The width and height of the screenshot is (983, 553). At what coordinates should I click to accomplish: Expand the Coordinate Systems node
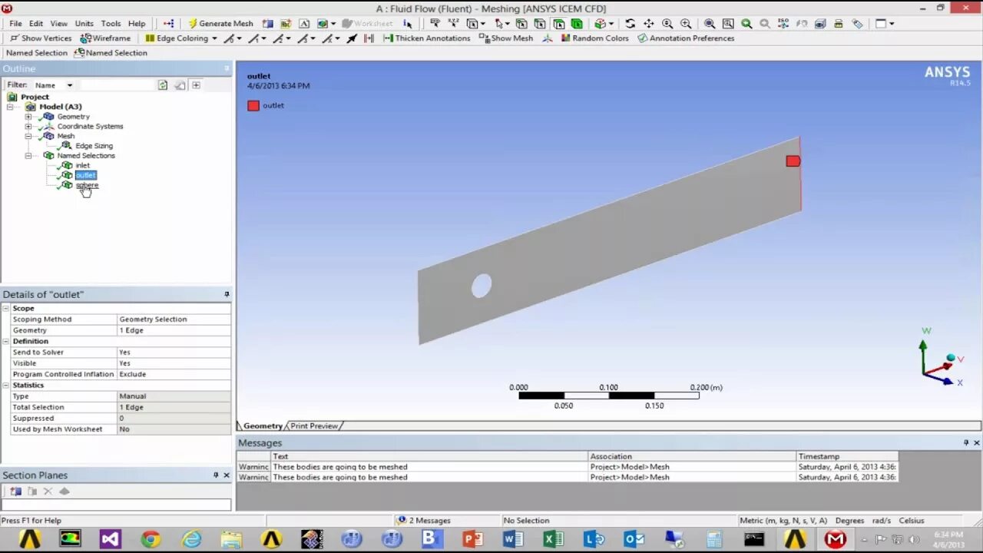point(28,127)
